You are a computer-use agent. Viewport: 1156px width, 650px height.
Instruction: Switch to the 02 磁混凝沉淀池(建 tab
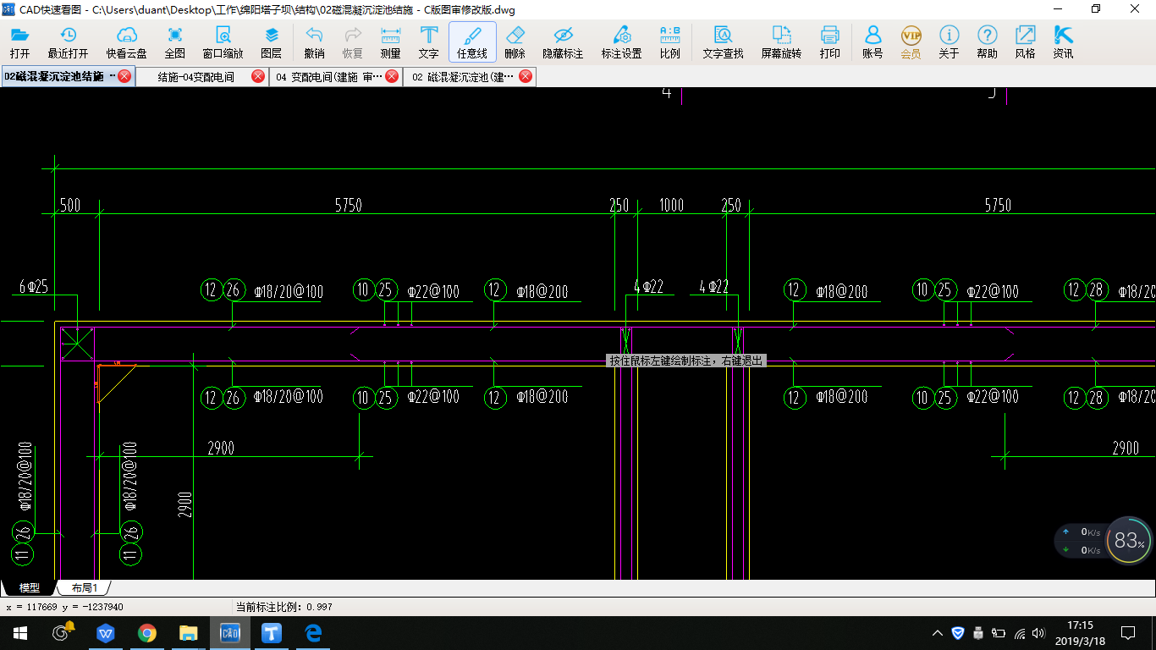(462, 76)
